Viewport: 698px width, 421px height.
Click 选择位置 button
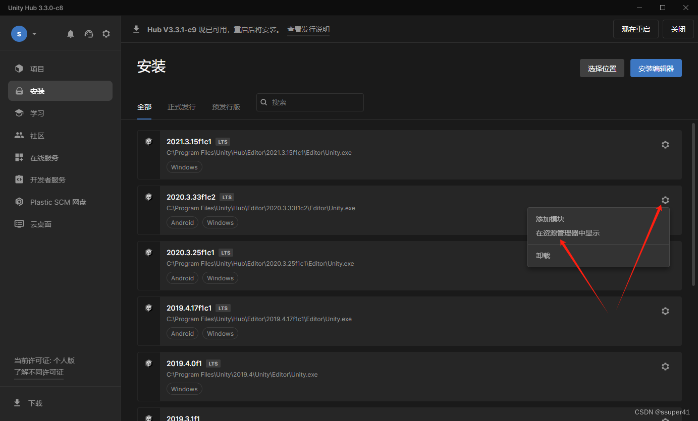click(602, 68)
